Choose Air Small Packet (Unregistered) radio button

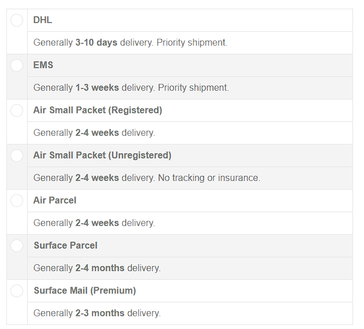pos(17,156)
